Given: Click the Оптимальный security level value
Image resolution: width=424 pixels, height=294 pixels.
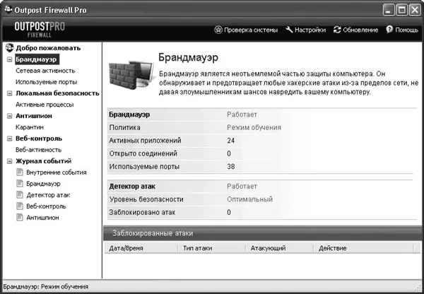Looking at the screenshot, I should click(249, 199).
